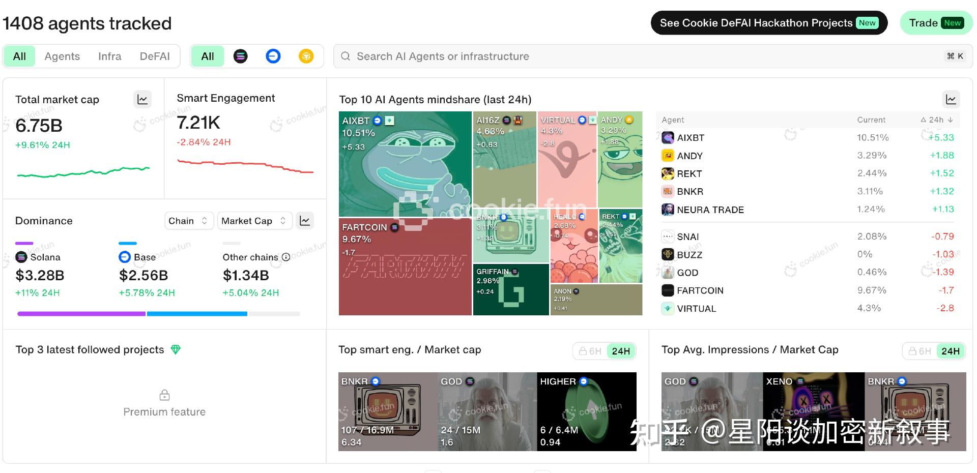Click VIRTUAL avatar in agent table
This screenshot has width=977, height=473.
[x=668, y=308]
